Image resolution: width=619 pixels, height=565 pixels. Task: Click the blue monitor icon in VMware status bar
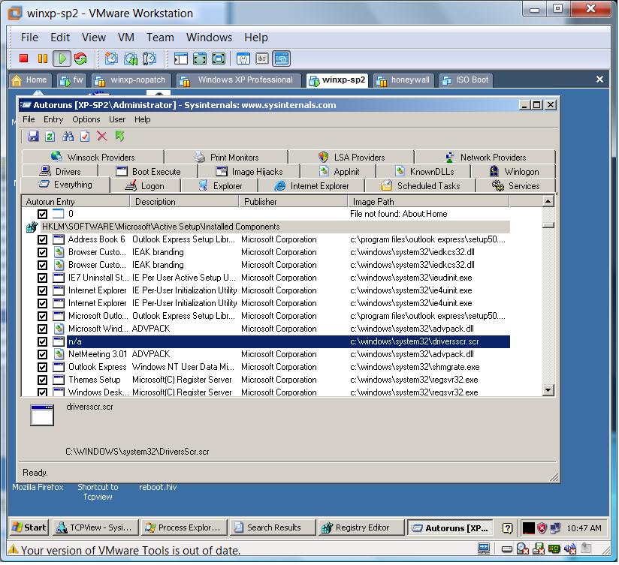[x=484, y=548]
